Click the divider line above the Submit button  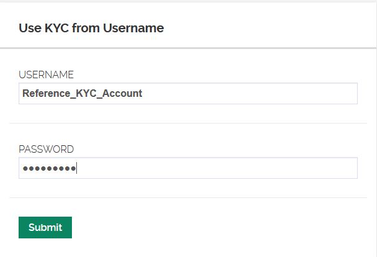click(x=188, y=197)
